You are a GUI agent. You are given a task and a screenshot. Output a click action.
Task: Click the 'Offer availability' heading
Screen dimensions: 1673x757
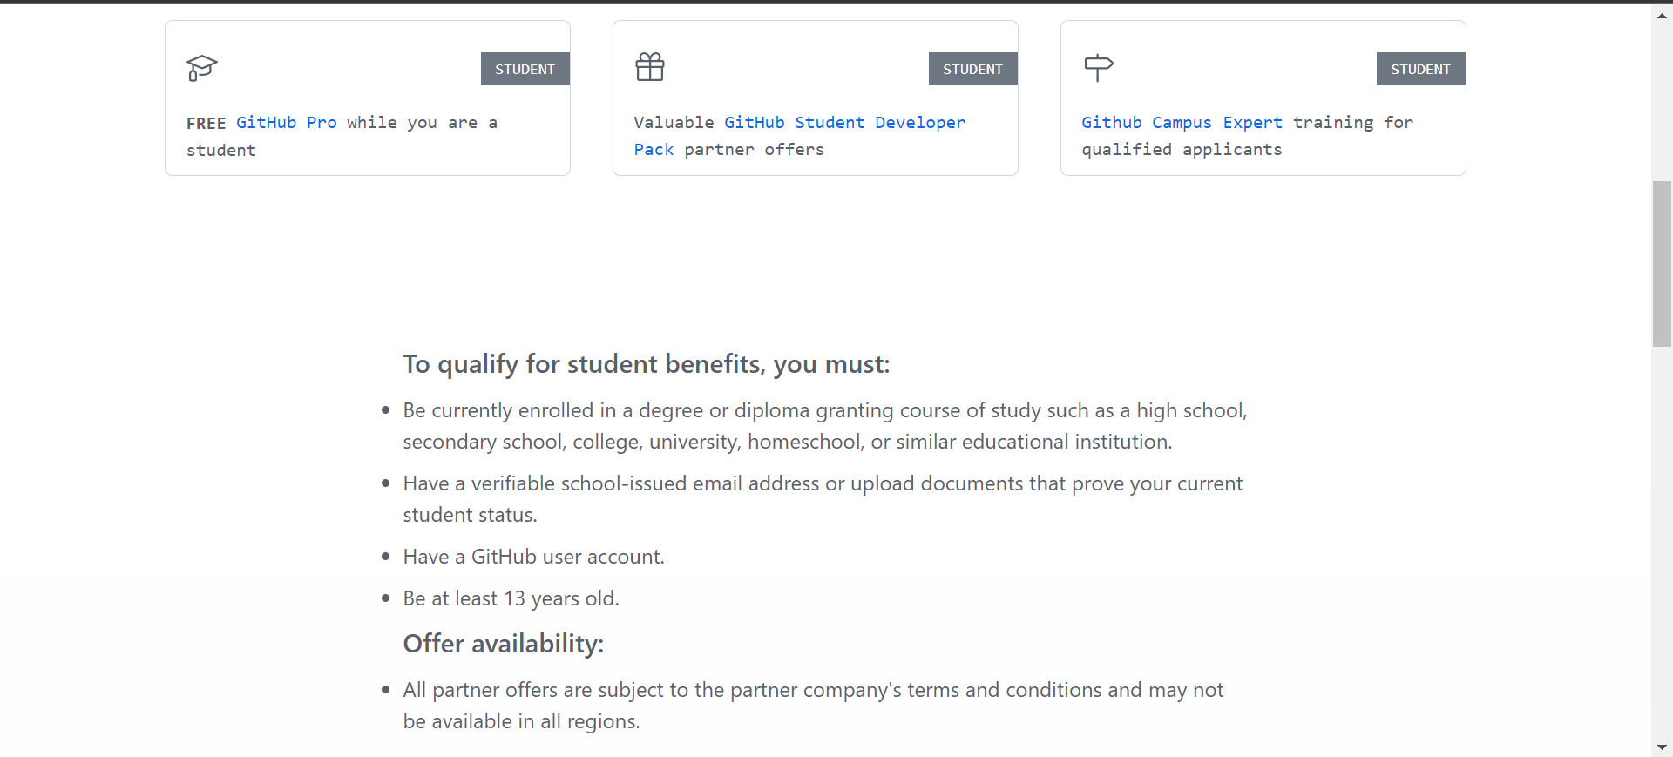[503, 644]
